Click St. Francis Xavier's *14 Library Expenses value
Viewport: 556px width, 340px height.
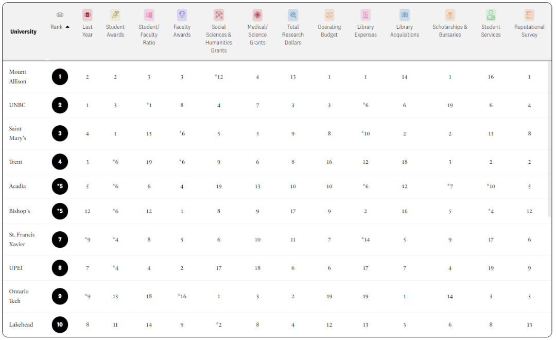[366, 240]
